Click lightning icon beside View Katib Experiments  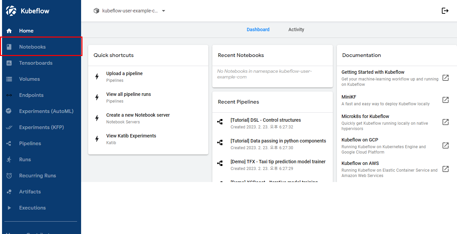[97, 139]
